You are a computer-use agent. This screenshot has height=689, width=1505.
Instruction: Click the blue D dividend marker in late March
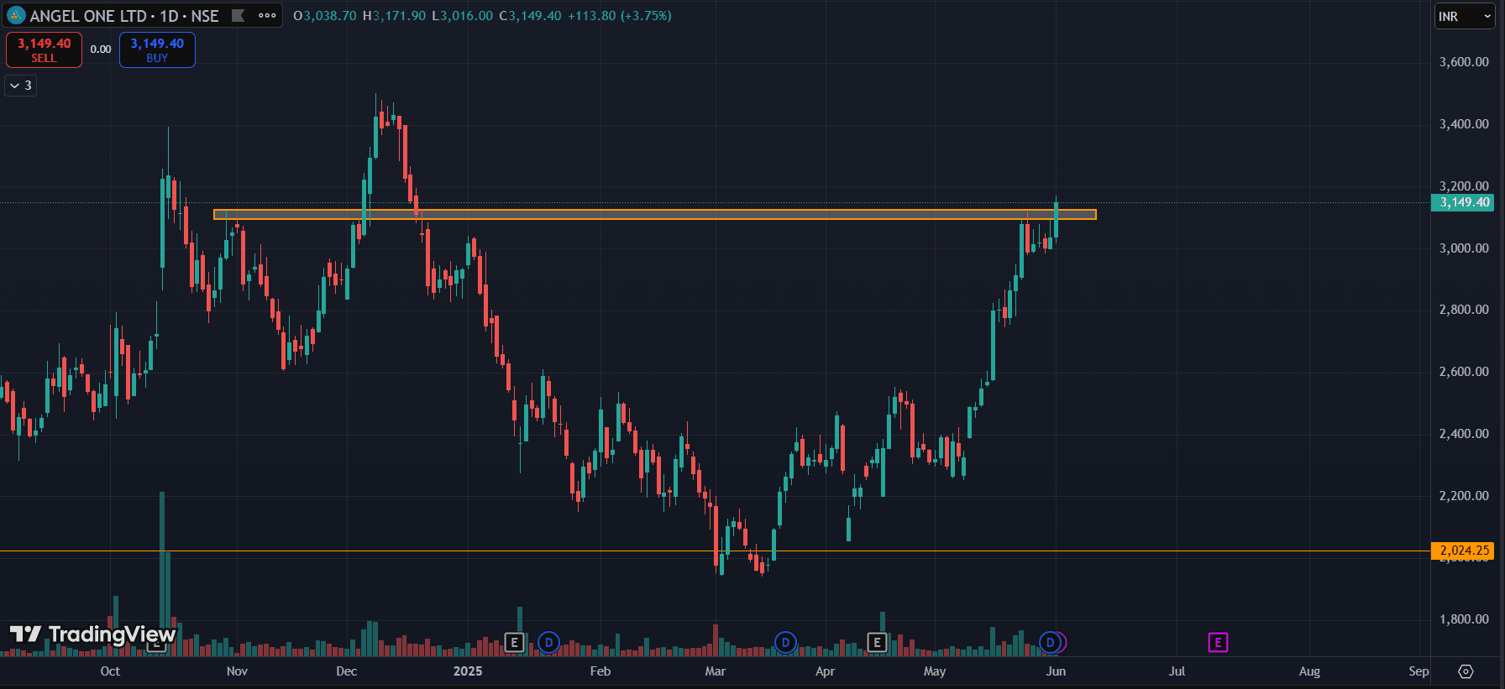(x=785, y=643)
